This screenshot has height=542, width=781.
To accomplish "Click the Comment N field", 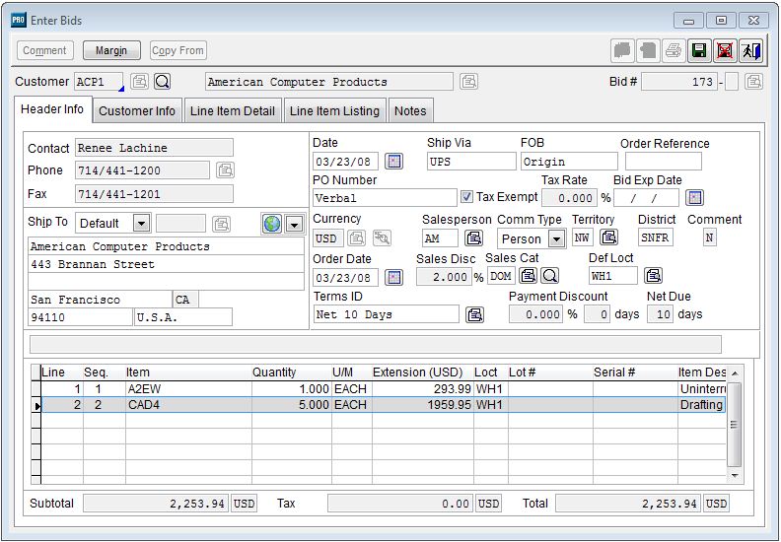I will tap(709, 237).
